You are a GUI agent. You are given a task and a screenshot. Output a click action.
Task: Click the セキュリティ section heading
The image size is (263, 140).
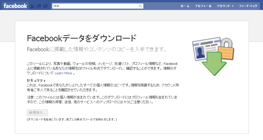coord(36,80)
